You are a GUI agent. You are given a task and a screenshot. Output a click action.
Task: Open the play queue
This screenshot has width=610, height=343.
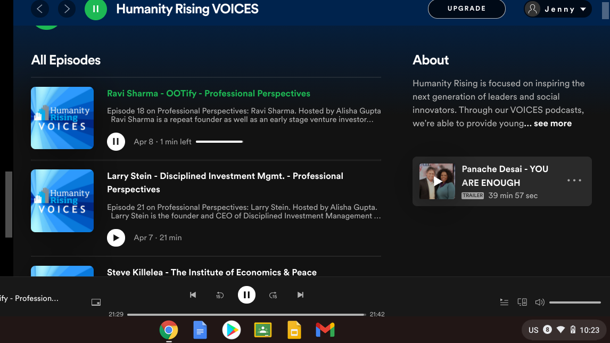click(x=504, y=302)
